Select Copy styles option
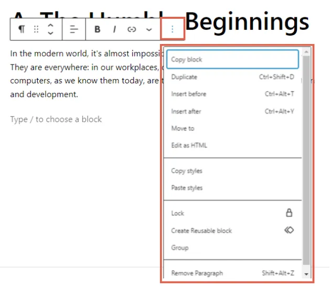The height and width of the screenshot is (291, 331). tap(232, 171)
